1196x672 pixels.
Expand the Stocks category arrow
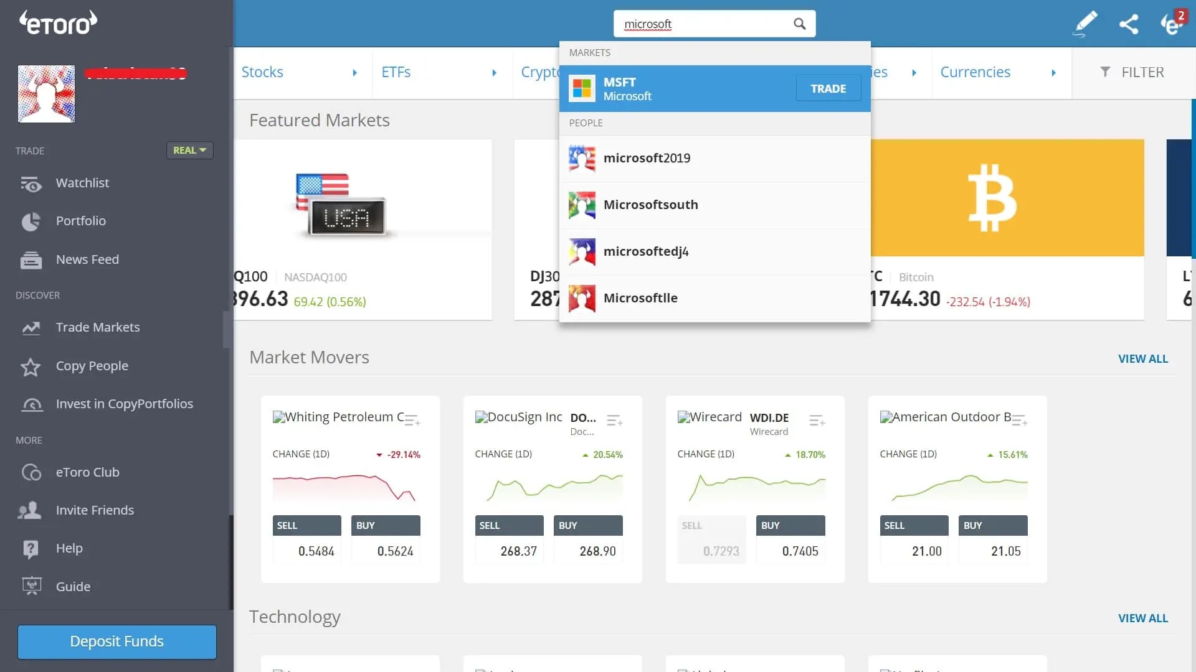click(x=355, y=73)
